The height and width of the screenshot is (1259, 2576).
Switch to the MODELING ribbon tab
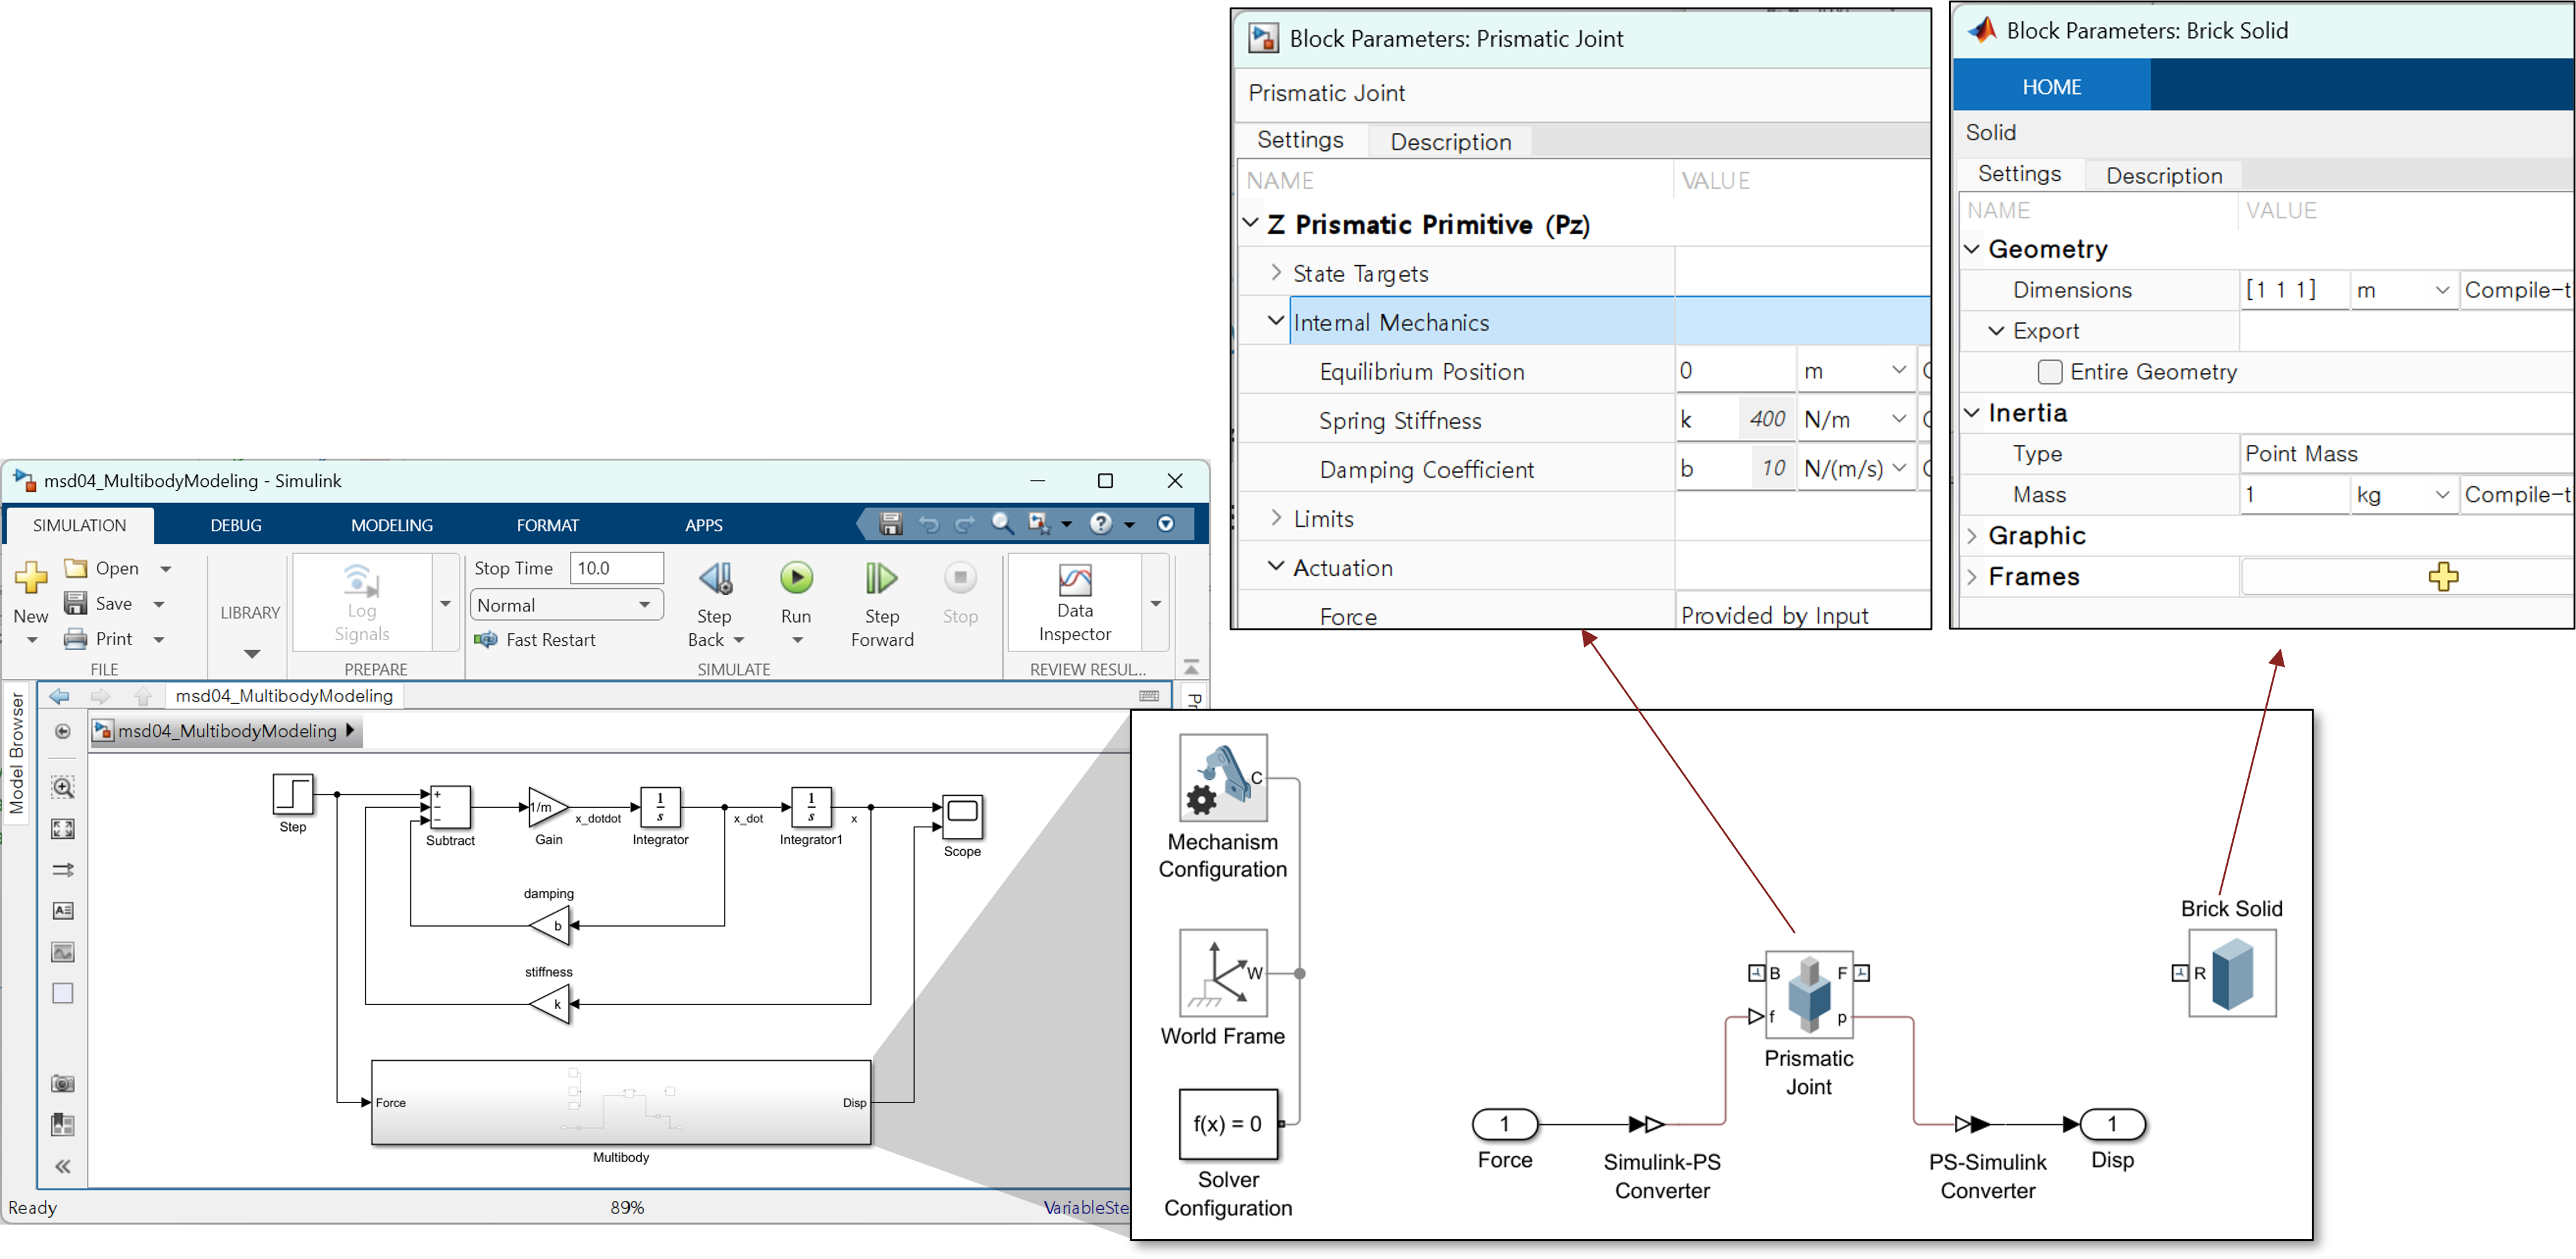(391, 526)
